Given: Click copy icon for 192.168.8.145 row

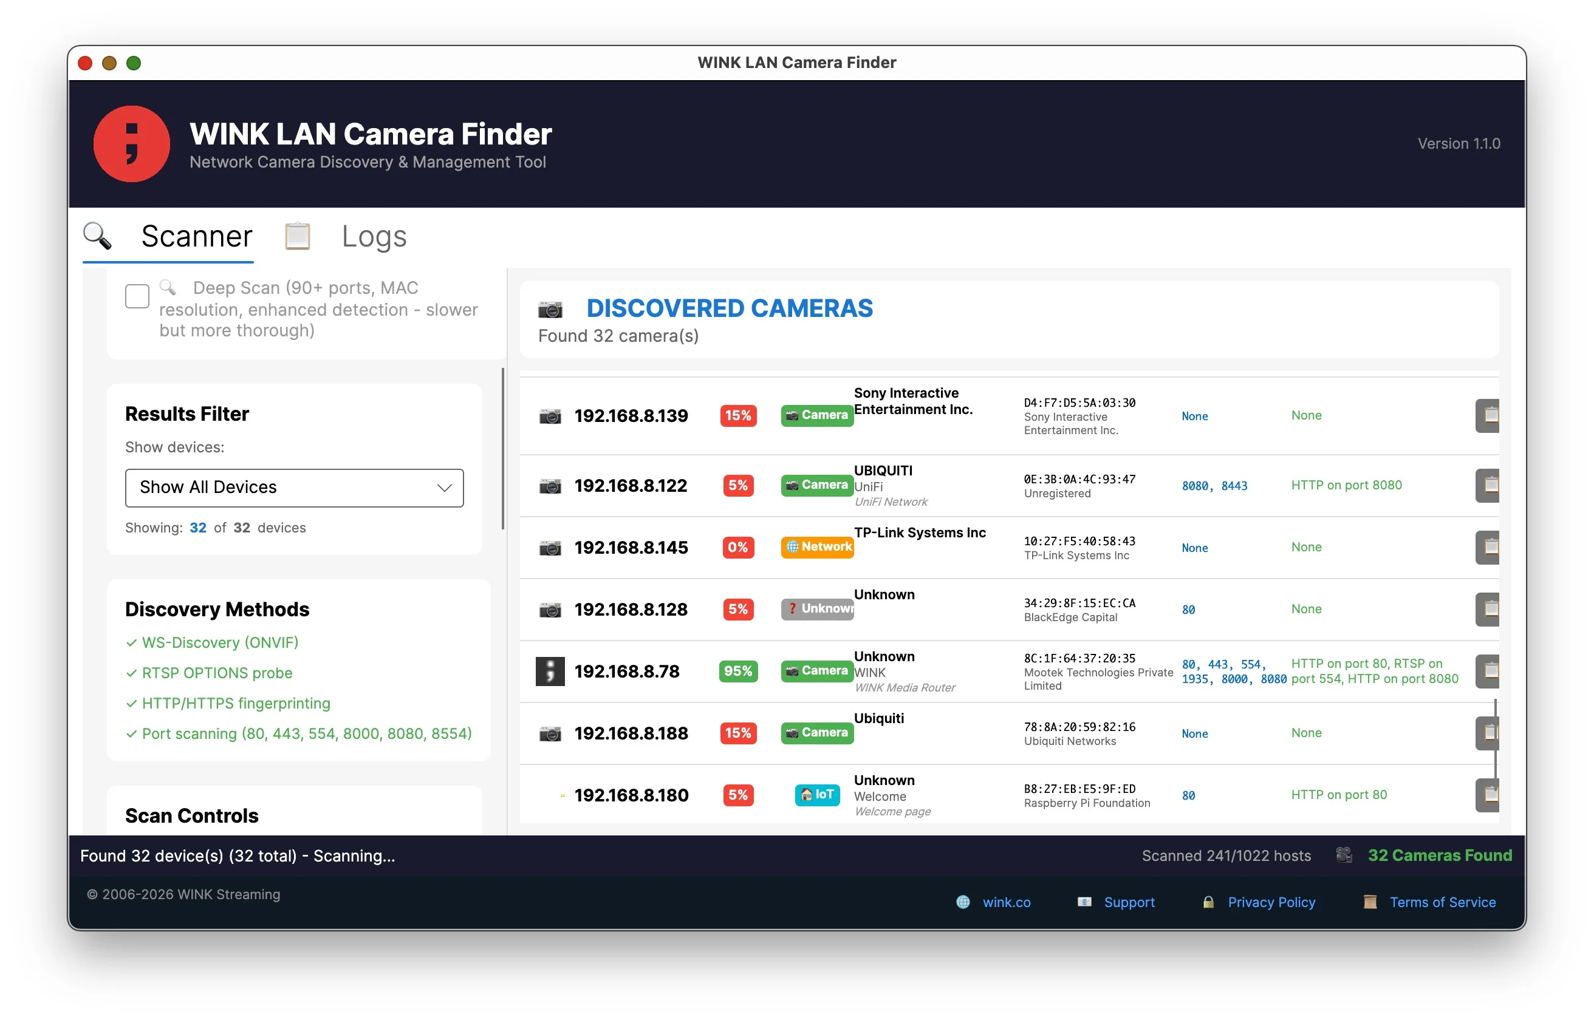Looking at the screenshot, I should pyautogui.click(x=1490, y=547).
